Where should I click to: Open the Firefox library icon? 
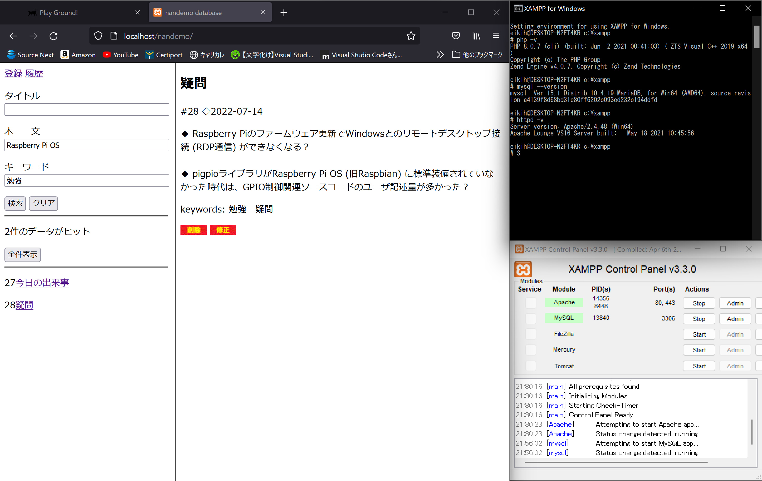tap(476, 36)
